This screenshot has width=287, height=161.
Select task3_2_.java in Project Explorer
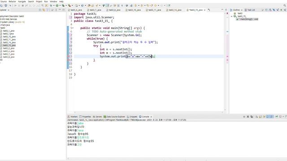[9, 48]
